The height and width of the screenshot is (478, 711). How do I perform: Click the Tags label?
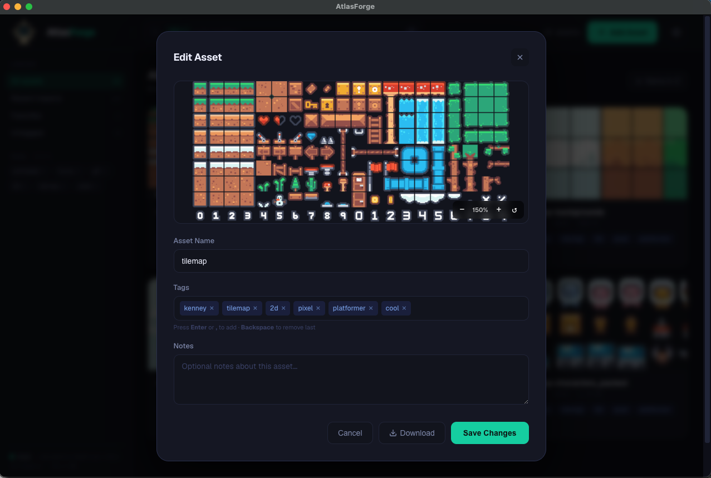point(182,288)
